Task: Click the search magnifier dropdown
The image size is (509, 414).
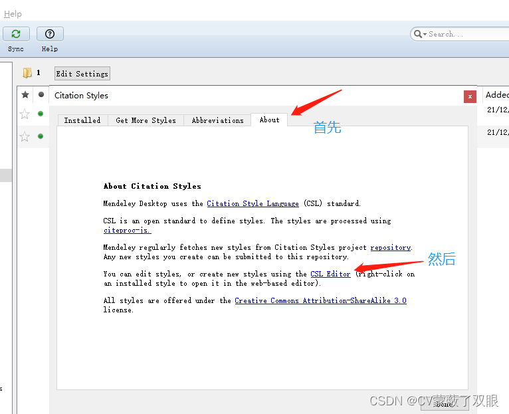Action: point(420,34)
